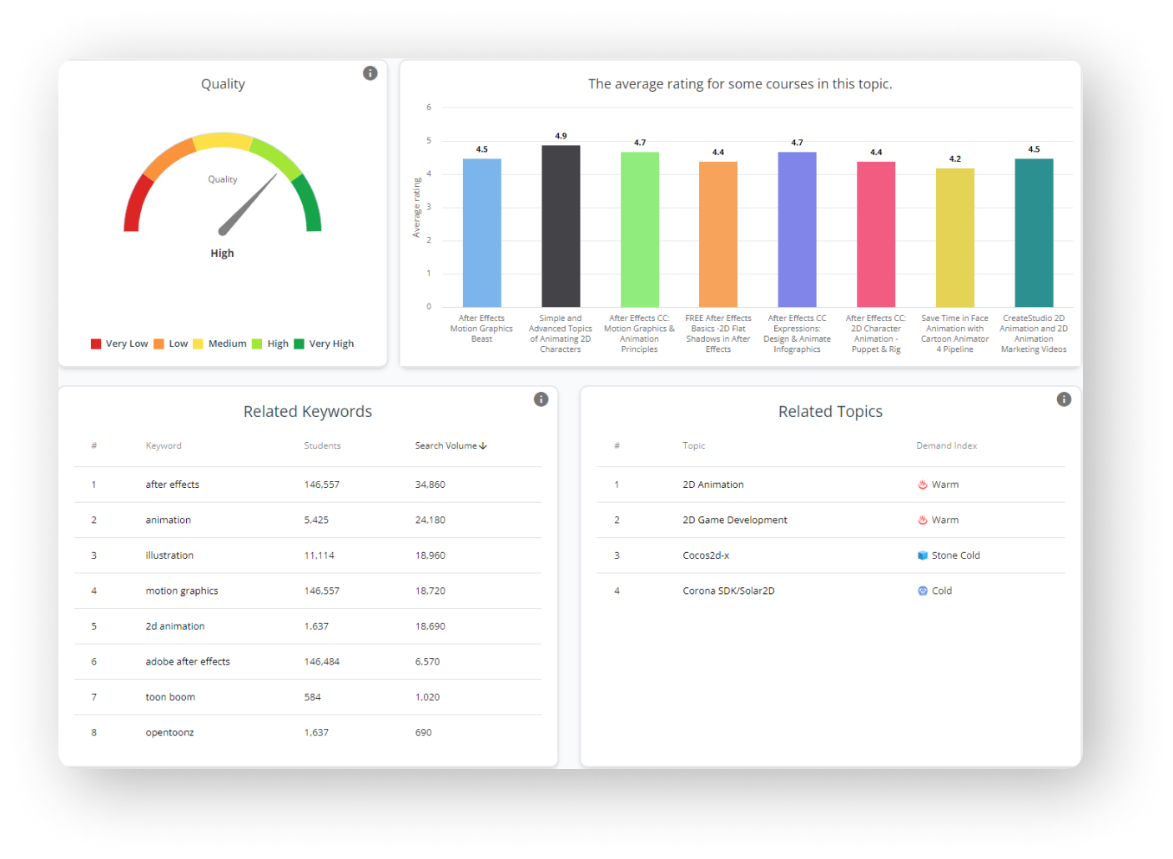Screen dimensions: 1173x859
Task: Sort keywords by the Students column
Action: point(322,446)
